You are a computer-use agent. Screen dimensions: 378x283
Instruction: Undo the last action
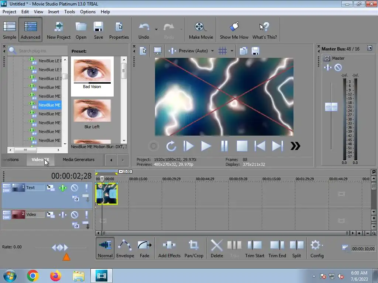(144, 30)
